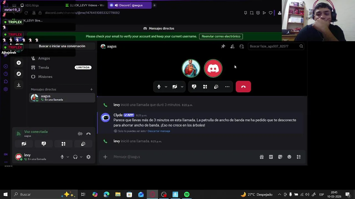
Task: Open the Amigos section
Action: 62,58
